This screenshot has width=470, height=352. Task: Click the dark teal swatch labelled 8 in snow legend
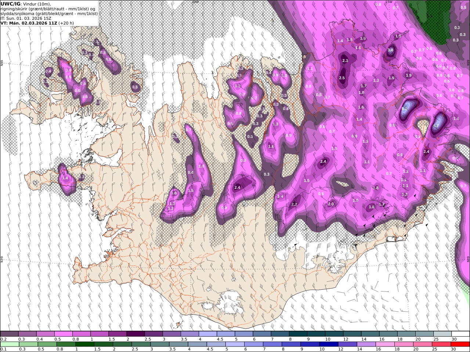tap(298, 334)
